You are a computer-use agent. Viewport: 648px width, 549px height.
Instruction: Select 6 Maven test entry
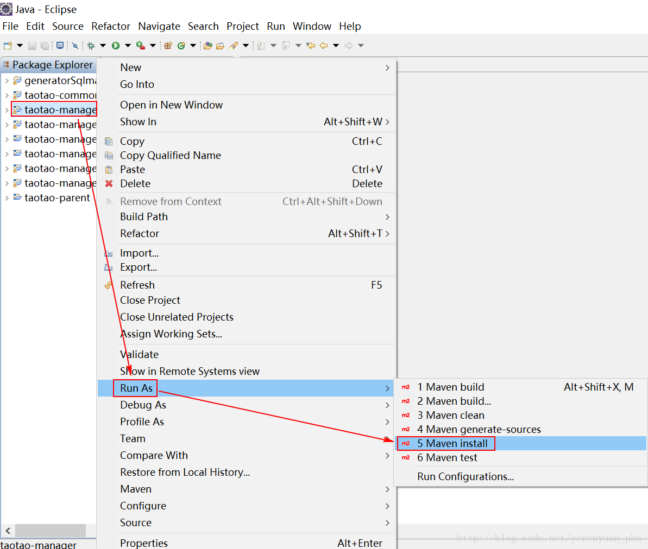[x=521, y=457]
